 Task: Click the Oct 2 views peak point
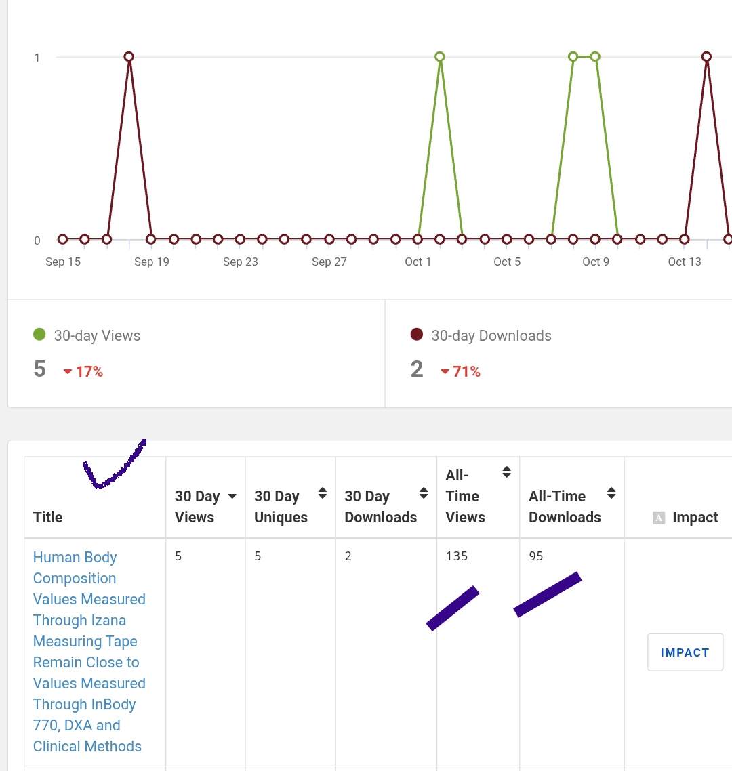(440, 57)
